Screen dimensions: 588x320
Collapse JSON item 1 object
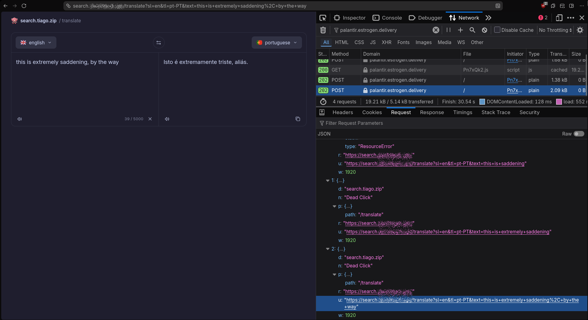(328, 180)
